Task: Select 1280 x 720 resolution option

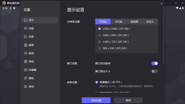Action: point(113,42)
